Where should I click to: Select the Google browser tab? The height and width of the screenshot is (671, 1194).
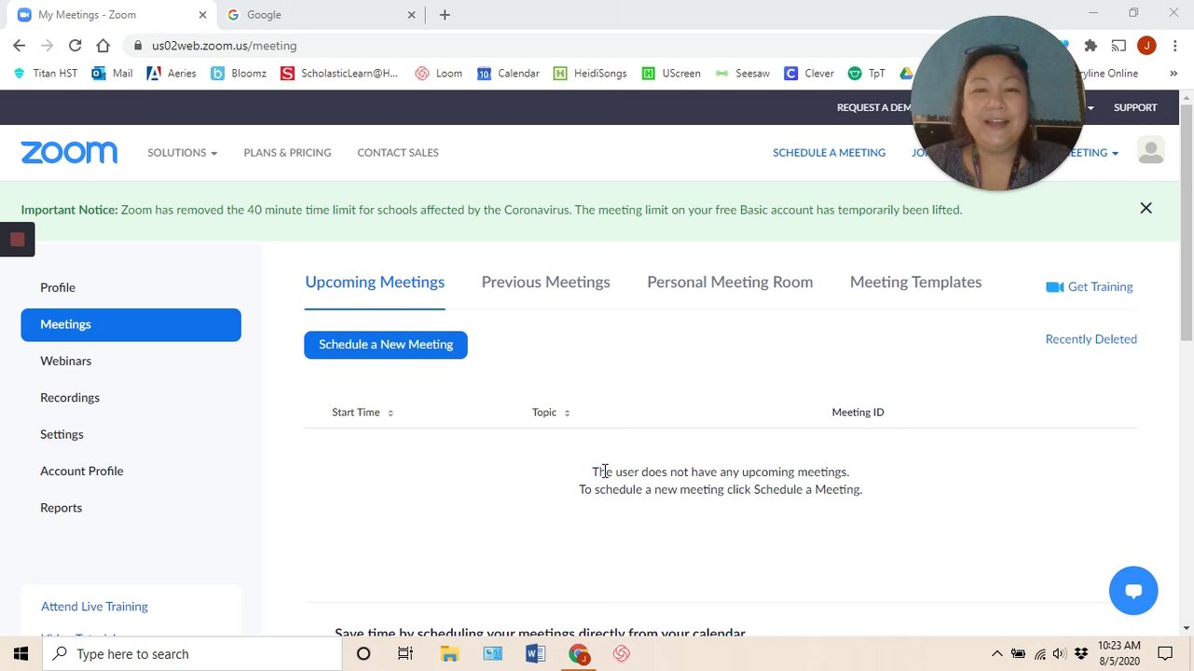point(319,15)
